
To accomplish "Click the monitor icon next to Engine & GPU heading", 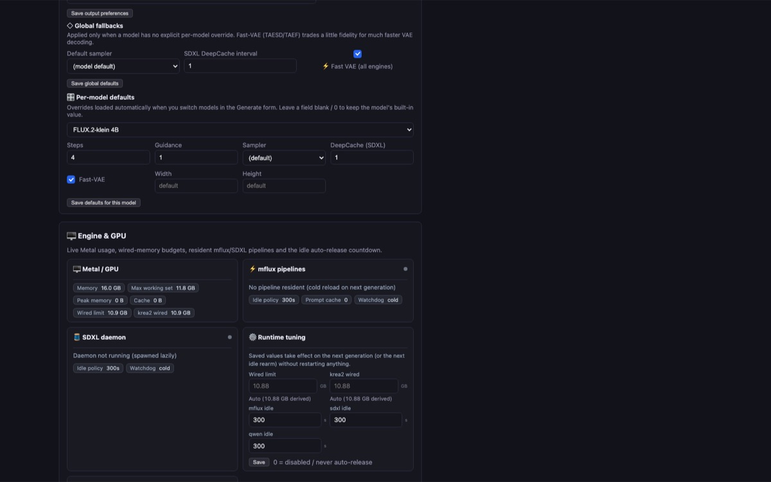I will pos(71,236).
